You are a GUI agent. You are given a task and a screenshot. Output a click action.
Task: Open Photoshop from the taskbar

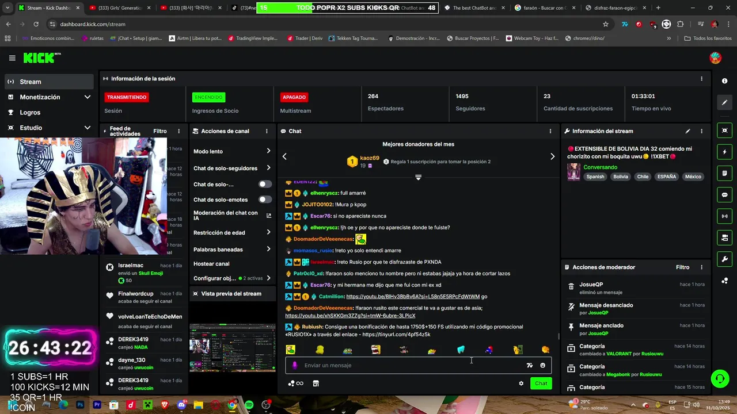80,405
